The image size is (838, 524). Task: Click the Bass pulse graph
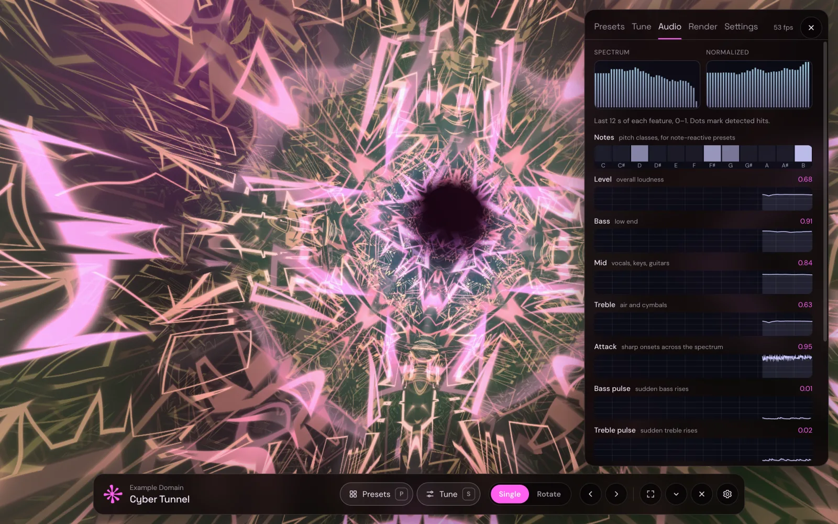coord(703,409)
